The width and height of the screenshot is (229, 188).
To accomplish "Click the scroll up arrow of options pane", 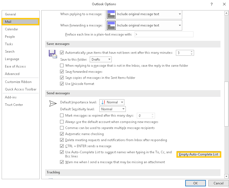I will pos(226,13).
